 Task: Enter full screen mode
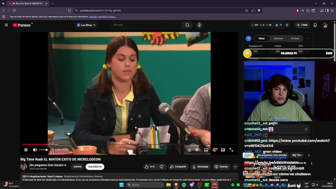coord(231,150)
